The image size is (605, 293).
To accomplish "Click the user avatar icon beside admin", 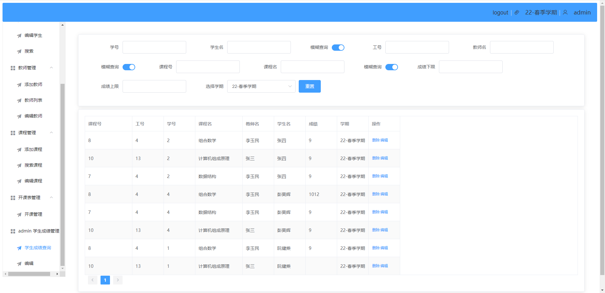I will 565,12.
